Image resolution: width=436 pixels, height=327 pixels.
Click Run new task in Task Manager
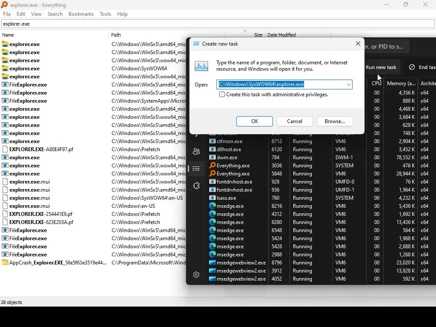click(381, 67)
